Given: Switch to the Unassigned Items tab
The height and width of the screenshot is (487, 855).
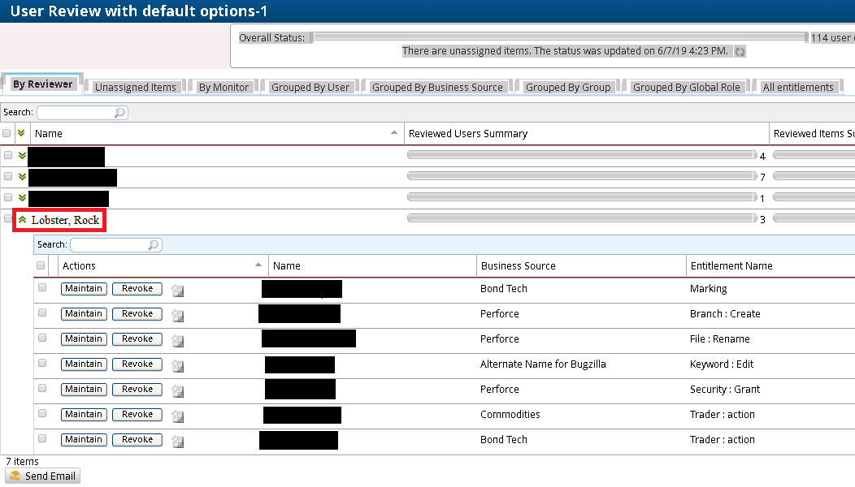Looking at the screenshot, I should click(x=135, y=87).
